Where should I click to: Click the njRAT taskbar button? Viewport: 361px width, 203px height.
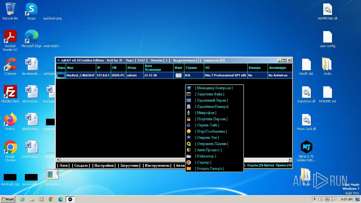click(x=70, y=199)
